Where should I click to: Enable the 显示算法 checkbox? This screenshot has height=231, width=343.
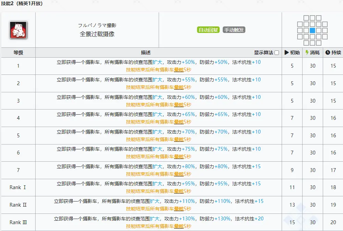277,53
